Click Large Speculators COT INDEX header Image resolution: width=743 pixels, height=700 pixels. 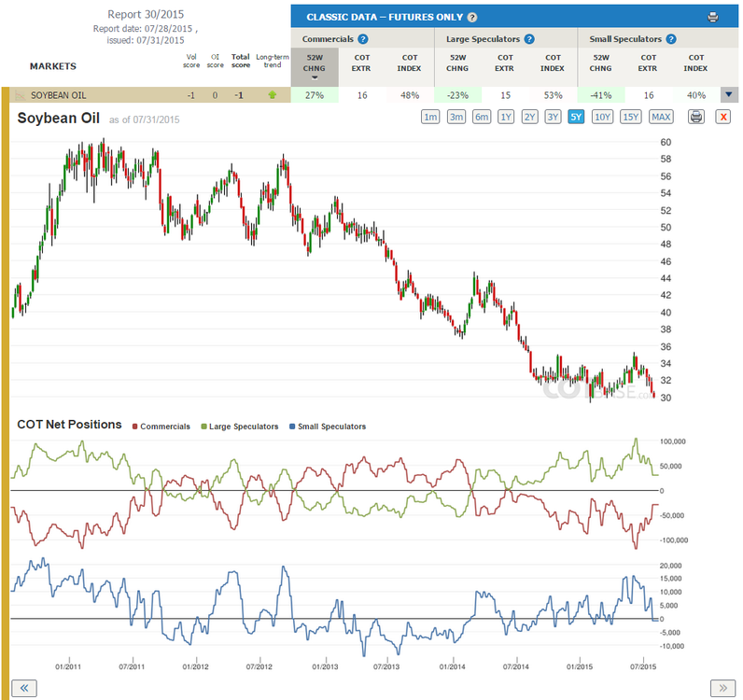tap(553, 63)
